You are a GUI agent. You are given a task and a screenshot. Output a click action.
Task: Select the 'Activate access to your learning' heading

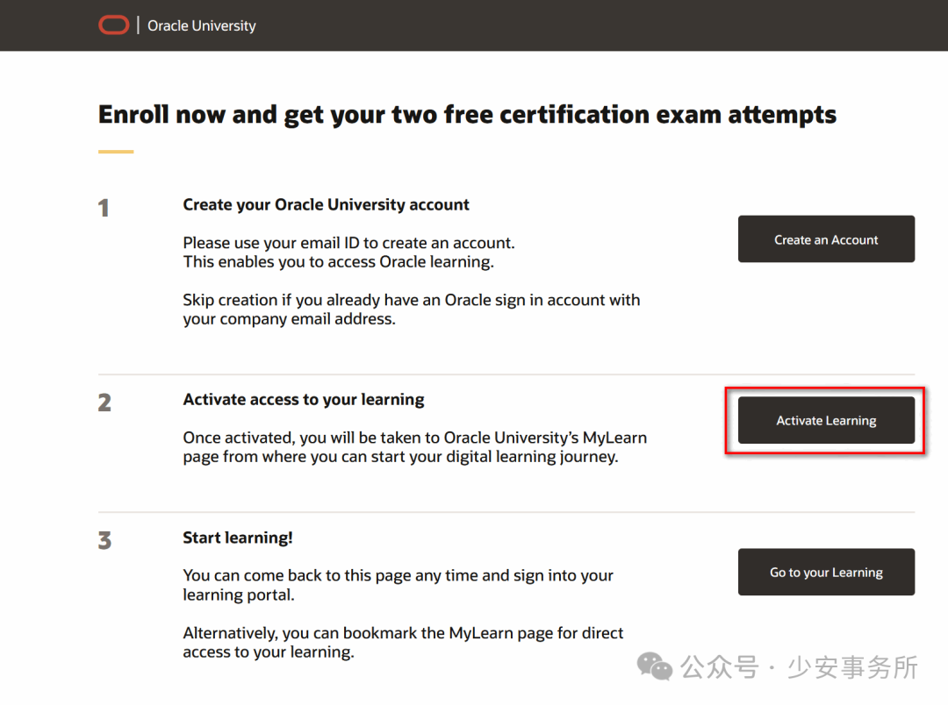(303, 400)
